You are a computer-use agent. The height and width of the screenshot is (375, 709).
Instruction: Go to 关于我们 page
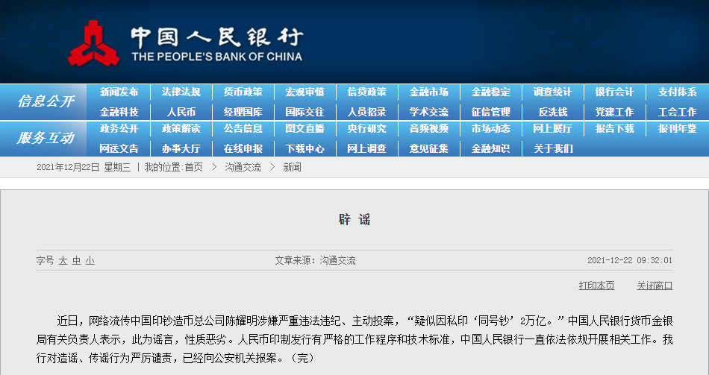tap(554, 148)
